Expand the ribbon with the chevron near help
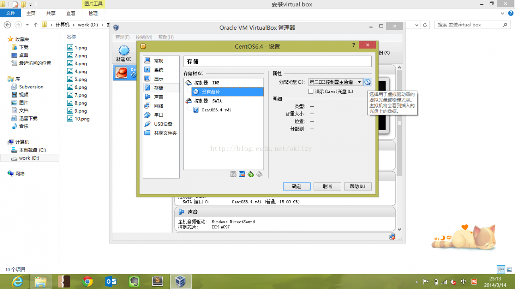 point(502,13)
